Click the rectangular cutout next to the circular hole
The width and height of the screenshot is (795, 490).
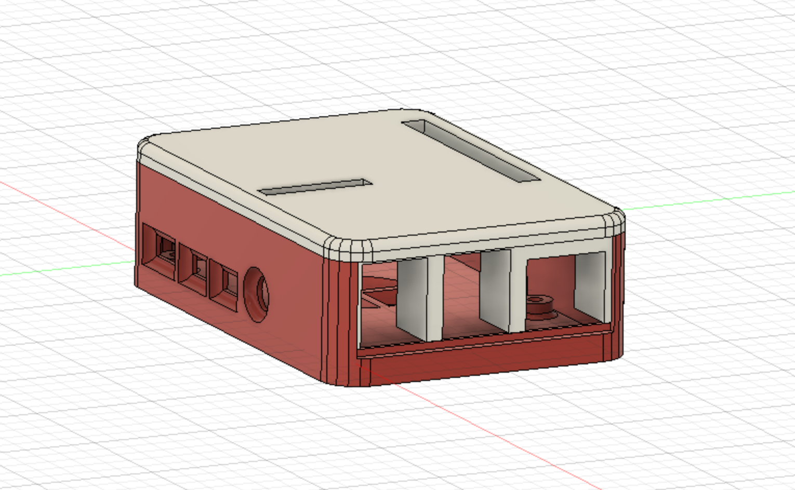[224, 286]
